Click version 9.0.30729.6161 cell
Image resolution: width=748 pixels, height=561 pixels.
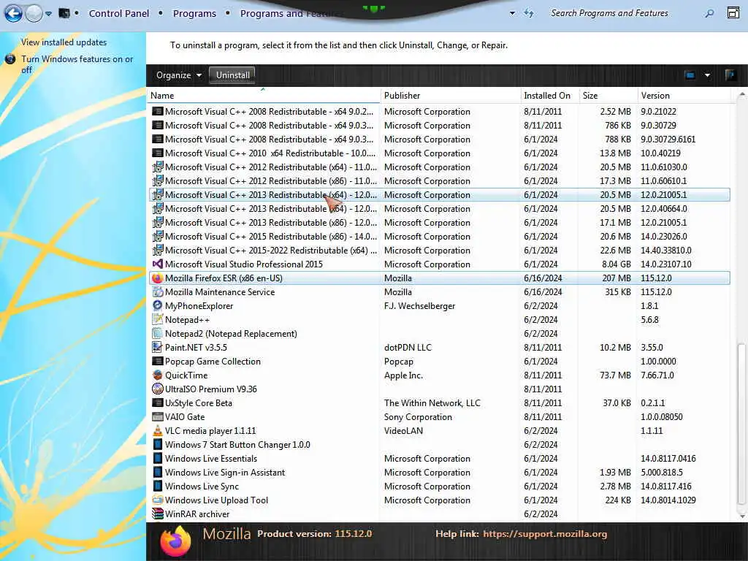pyautogui.click(x=668, y=140)
